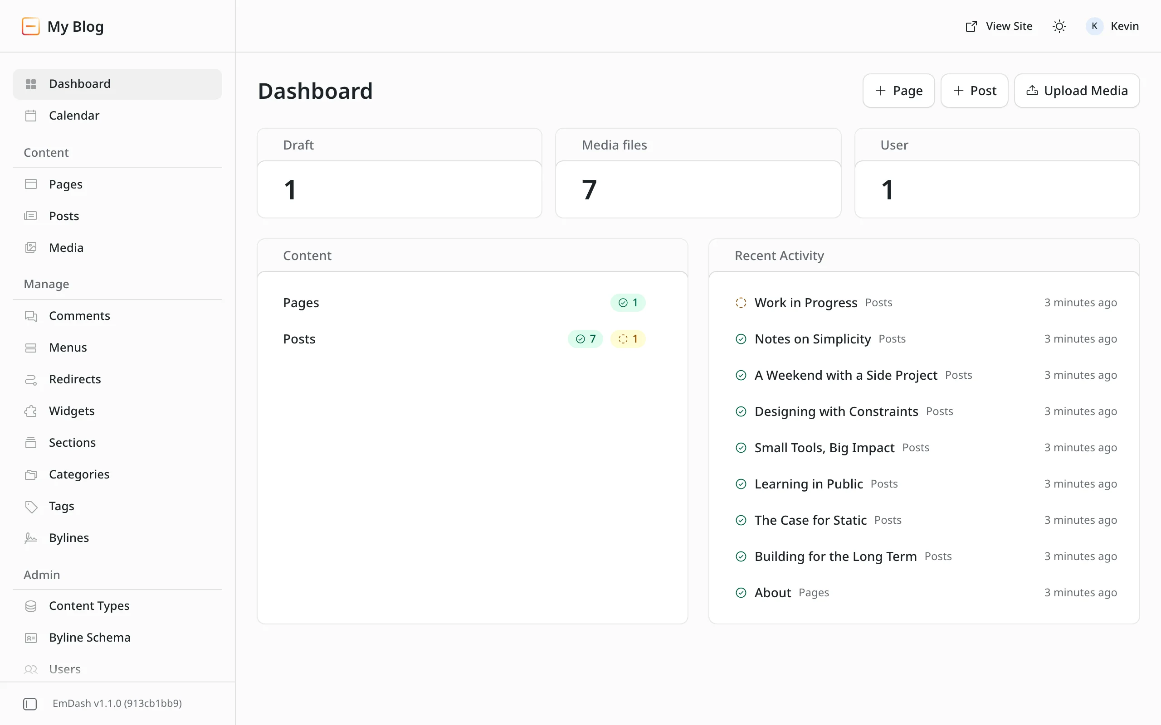Open Widgets in the sidebar

[x=117, y=411]
